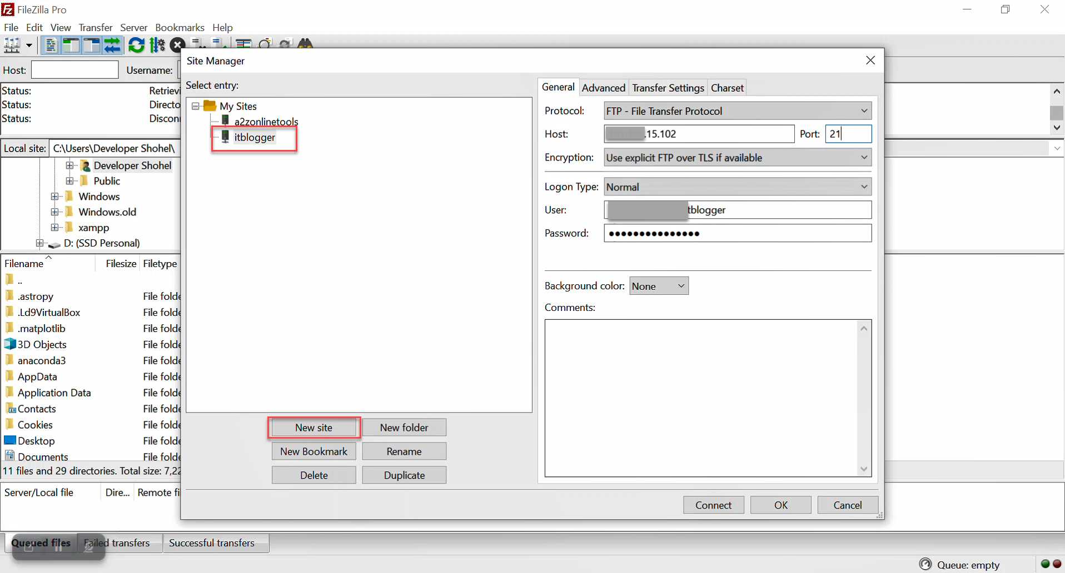Click the Password field
This screenshot has width=1065, height=573.
(x=738, y=233)
